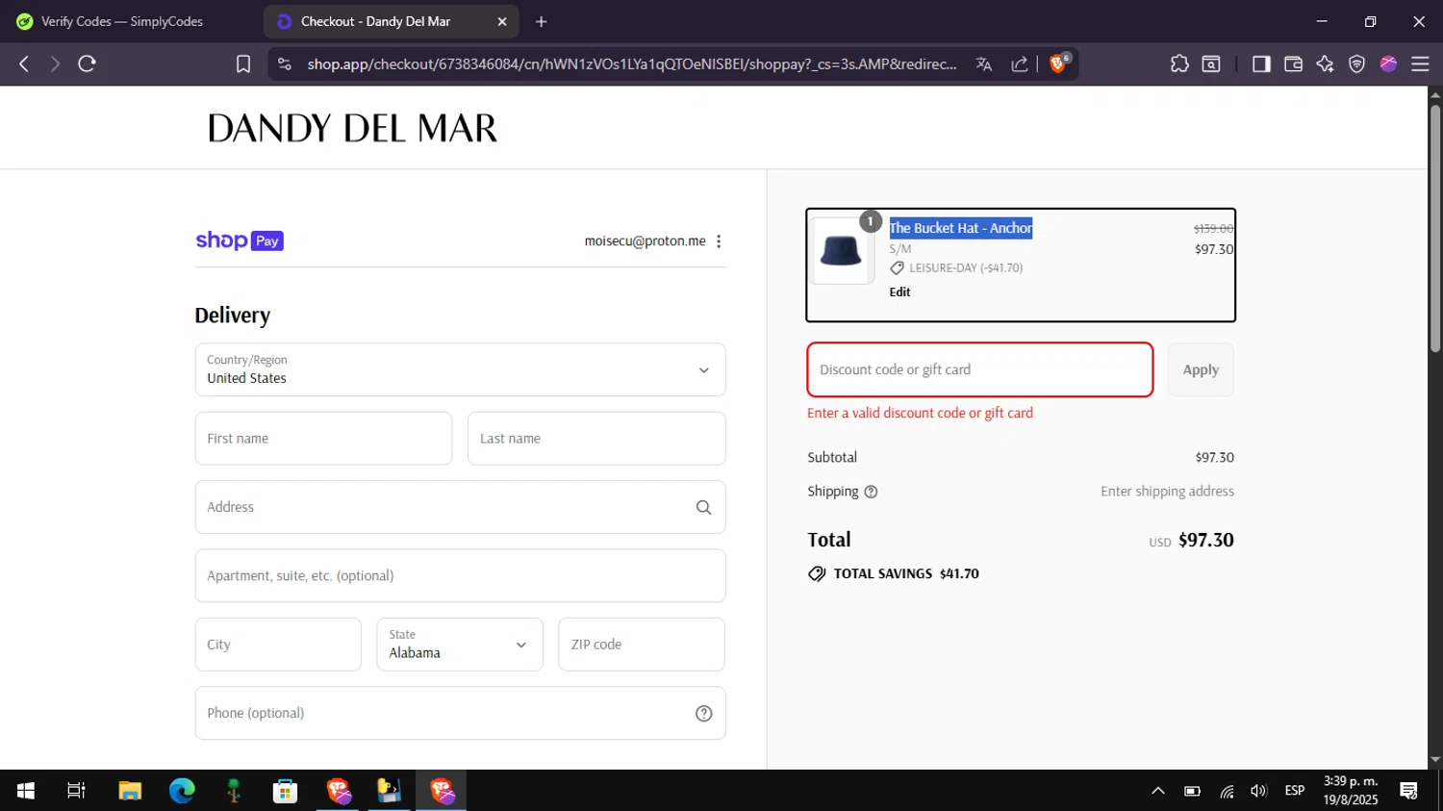This screenshot has height=811, width=1443.
Task: Show shipping info help icon
Action: 871,492
